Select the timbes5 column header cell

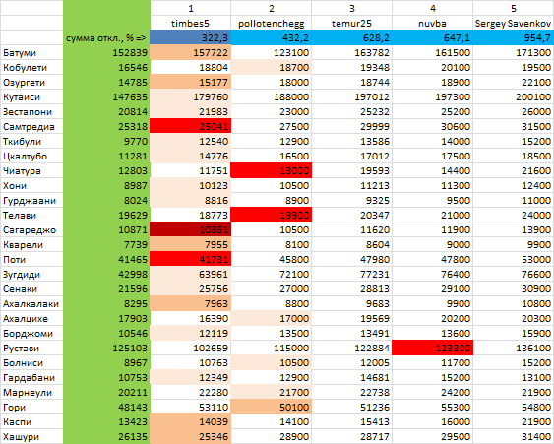pos(191,23)
